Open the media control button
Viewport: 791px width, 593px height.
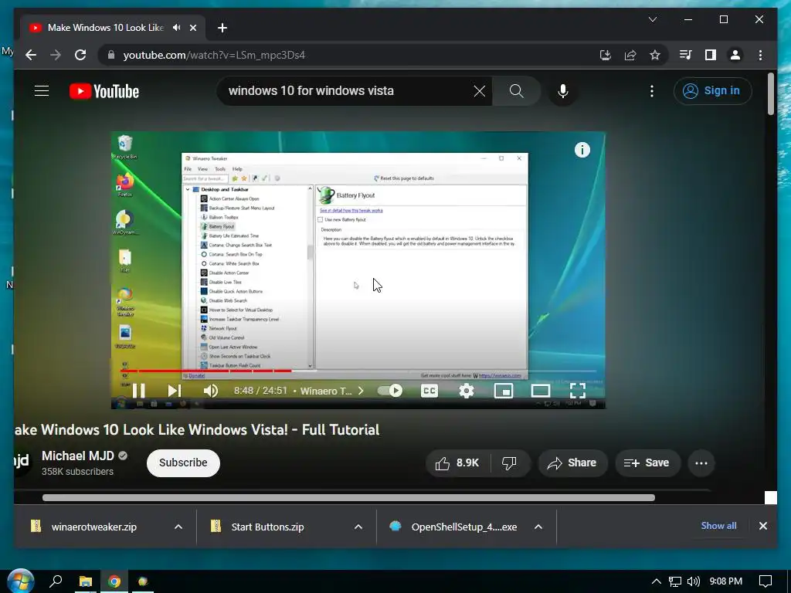click(x=685, y=55)
